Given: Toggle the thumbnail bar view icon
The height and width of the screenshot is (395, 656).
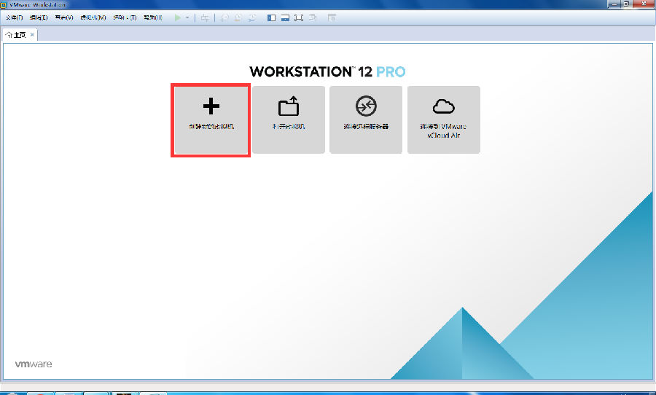Looking at the screenshot, I should click(285, 17).
